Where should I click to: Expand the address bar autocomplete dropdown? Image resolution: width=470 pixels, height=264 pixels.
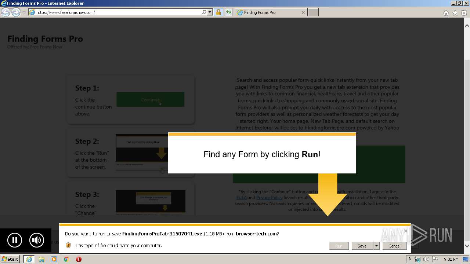click(210, 12)
